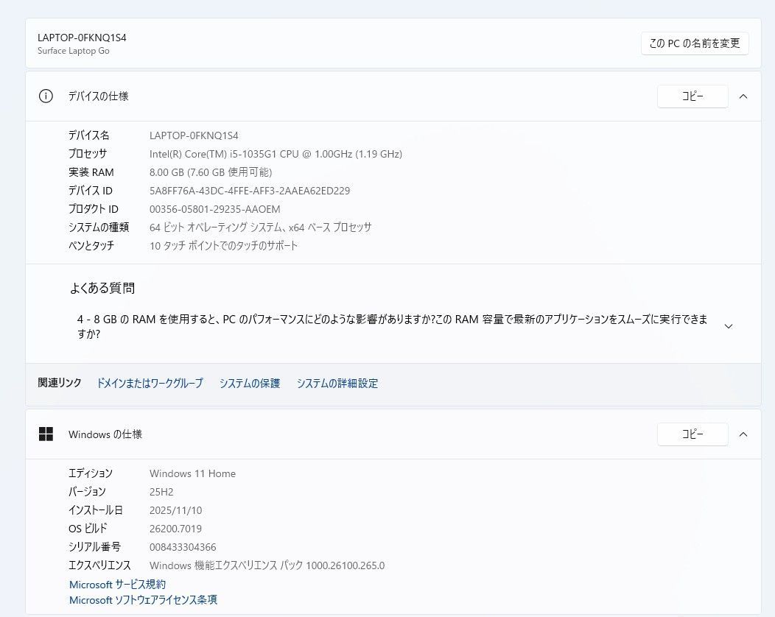Open the Microsoft ソフトウェアライセンス条項 link
The height and width of the screenshot is (617, 775).
(143, 600)
